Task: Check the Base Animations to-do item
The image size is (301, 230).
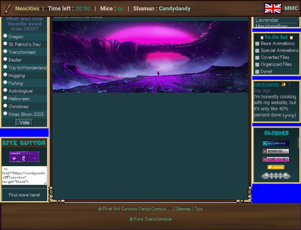Action: [257, 44]
